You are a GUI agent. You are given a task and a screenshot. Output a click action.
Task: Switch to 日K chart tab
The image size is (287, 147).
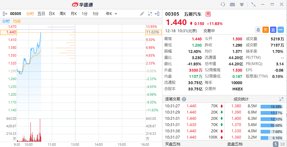coord(52,14)
